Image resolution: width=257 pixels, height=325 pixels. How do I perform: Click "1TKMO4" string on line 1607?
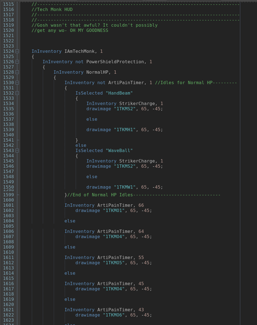coord(114,237)
